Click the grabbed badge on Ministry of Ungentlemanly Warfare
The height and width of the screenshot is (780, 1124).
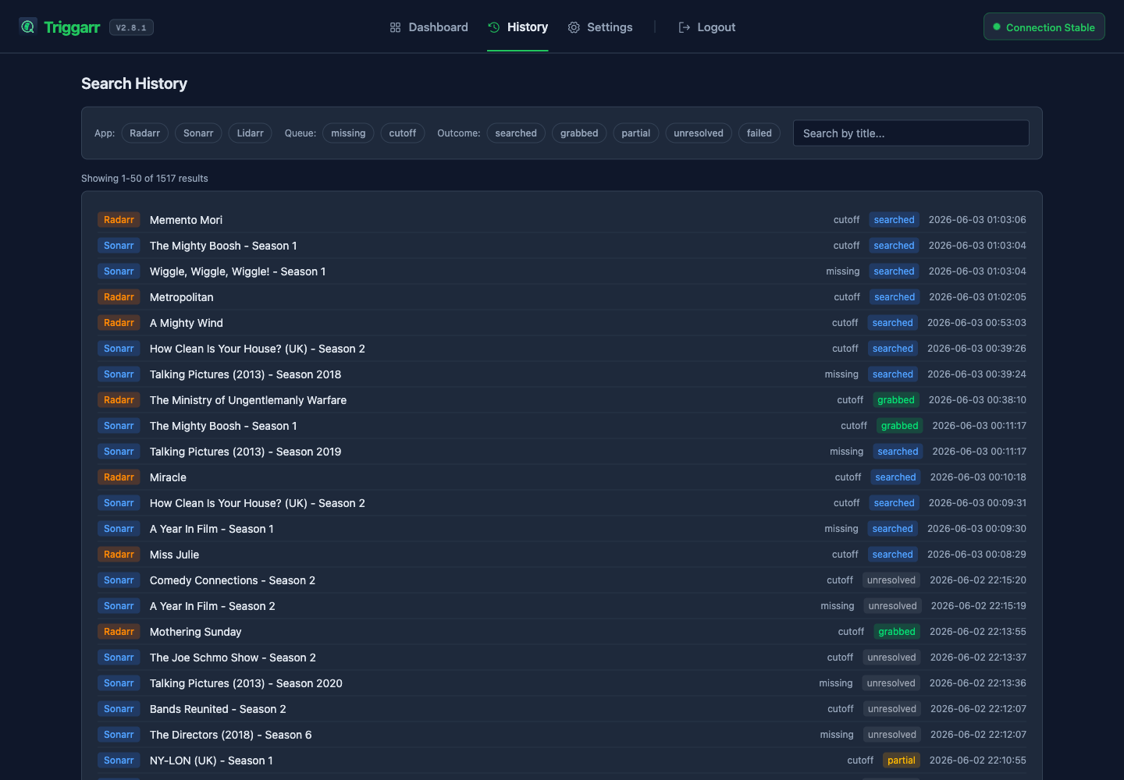tap(896, 400)
